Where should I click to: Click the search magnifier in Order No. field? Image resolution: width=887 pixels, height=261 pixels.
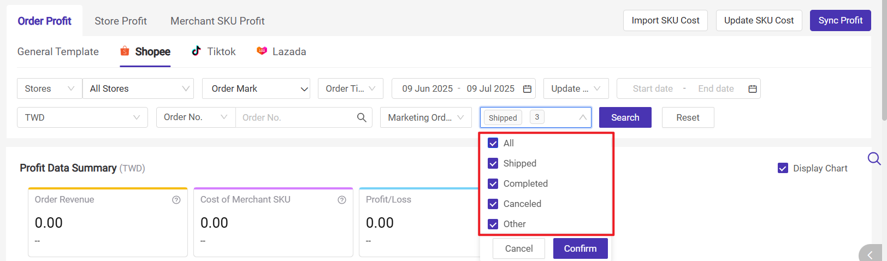point(362,117)
